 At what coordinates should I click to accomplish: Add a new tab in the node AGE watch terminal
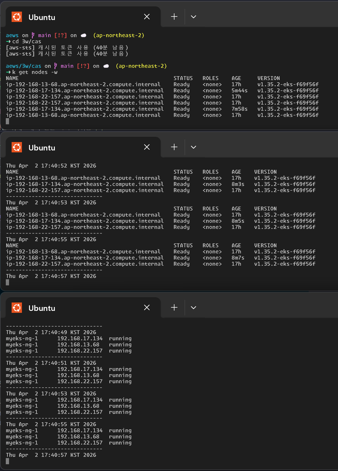(174, 147)
